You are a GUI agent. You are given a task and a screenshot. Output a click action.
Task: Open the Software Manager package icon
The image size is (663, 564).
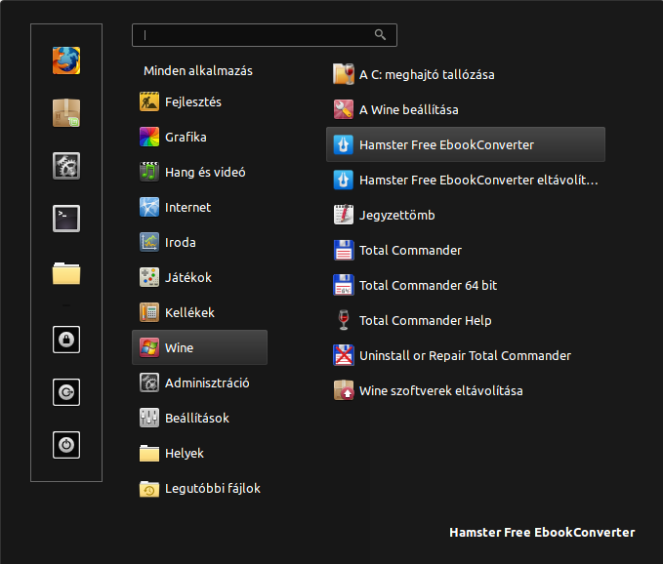[x=66, y=113]
